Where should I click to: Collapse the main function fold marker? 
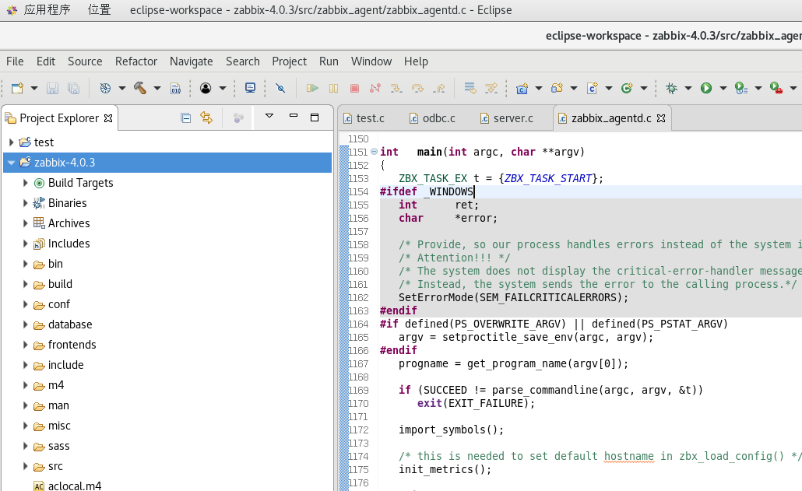pos(374,151)
